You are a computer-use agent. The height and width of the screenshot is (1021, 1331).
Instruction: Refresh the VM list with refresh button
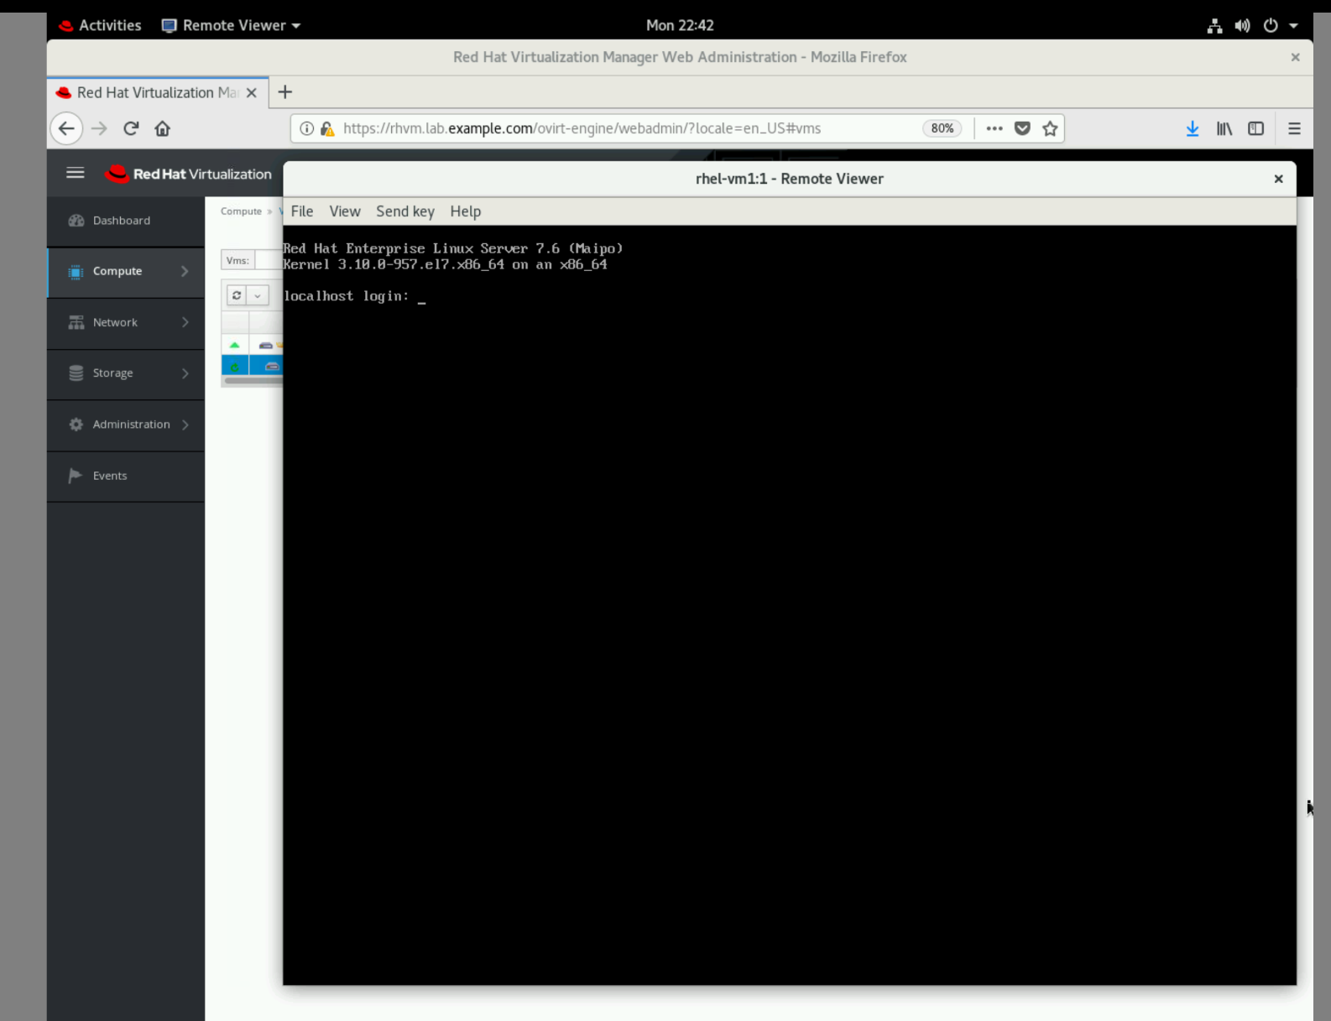click(237, 295)
